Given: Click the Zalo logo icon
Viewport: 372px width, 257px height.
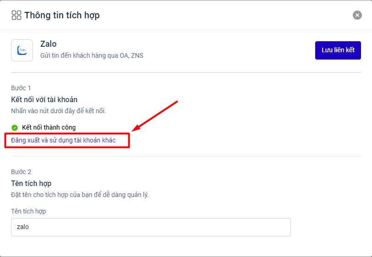Looking at the screenshot, I should [x=22, y=50].
